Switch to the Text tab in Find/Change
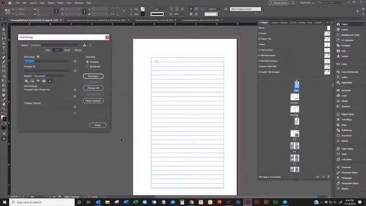The width and height of the screenshot is (366, 206). click(x=47, y=50)
